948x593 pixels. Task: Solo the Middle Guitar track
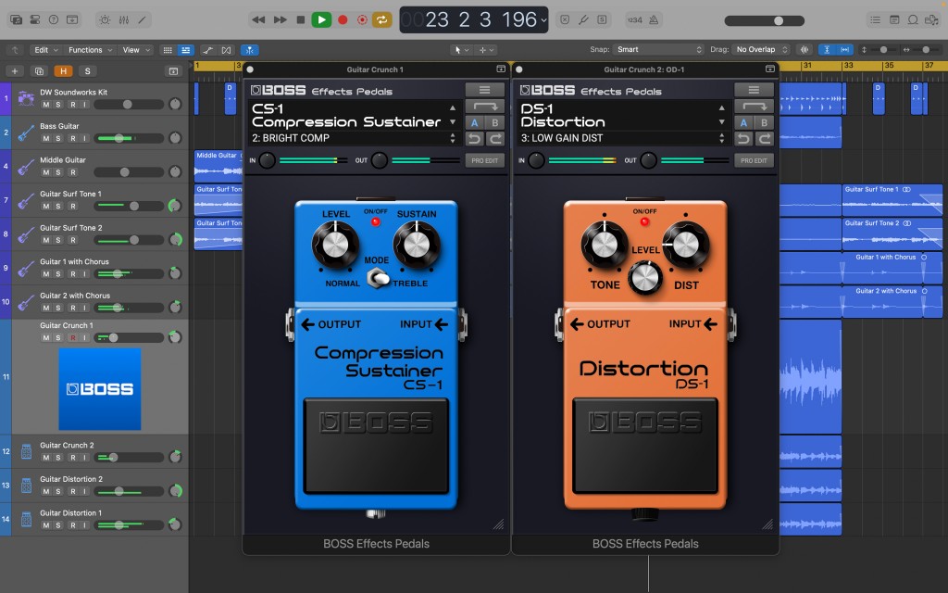click(58, 172)
